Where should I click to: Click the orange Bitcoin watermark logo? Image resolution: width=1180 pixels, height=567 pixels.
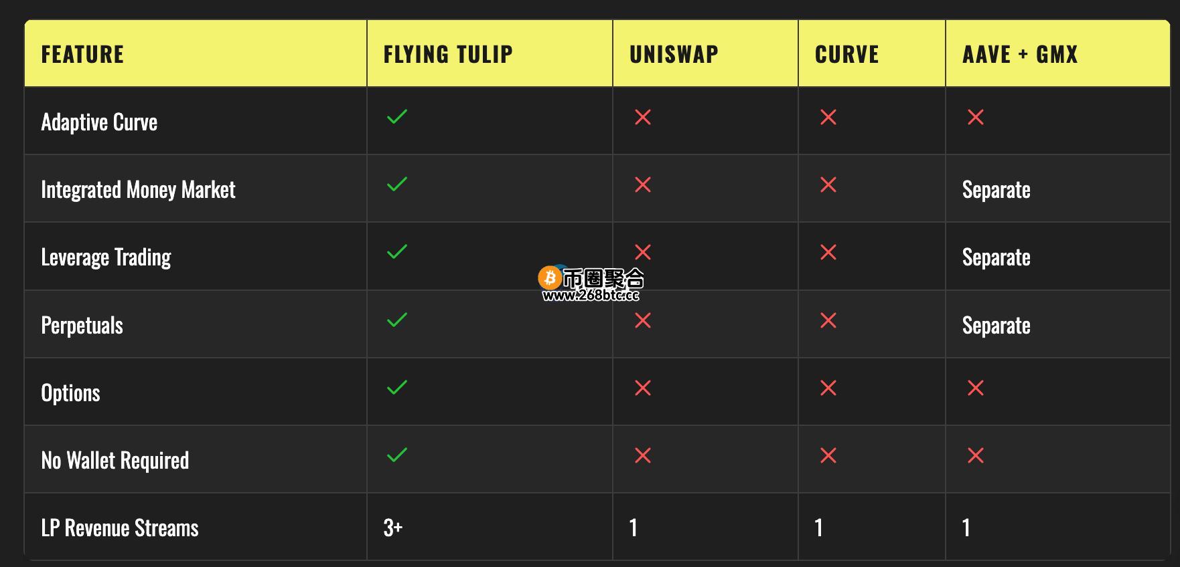[x=550, y=277]
